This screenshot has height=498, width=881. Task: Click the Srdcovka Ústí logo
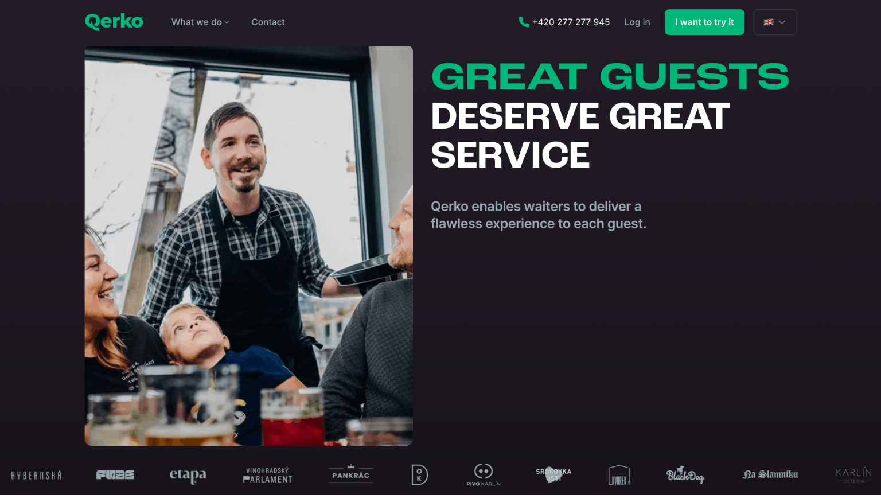(x=553, y=474)
